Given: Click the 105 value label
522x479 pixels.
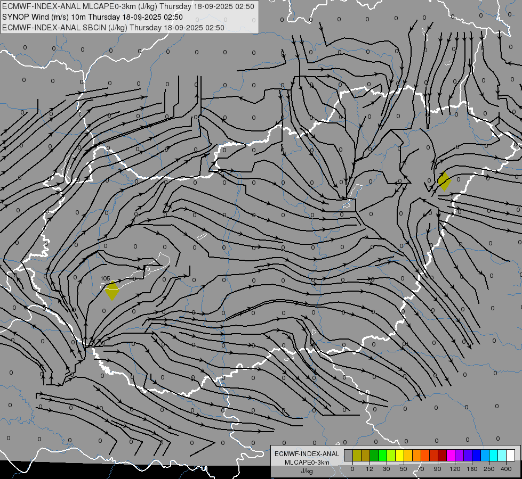Looking at the screenshot, I should tap(105, 278).
